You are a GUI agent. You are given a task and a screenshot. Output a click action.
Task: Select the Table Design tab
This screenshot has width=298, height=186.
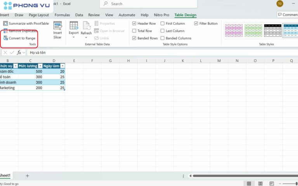click(185, 15)
